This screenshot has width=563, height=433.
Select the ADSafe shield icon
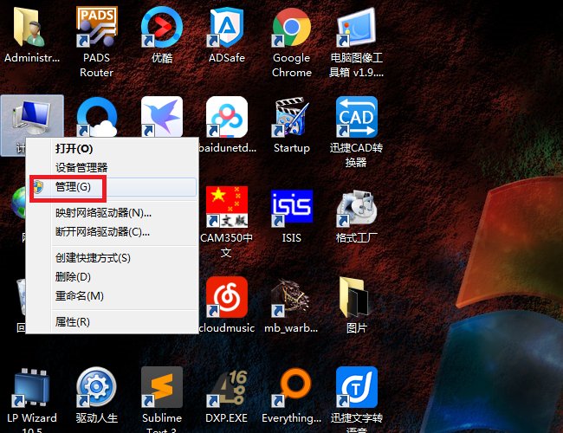pos(226,27)
